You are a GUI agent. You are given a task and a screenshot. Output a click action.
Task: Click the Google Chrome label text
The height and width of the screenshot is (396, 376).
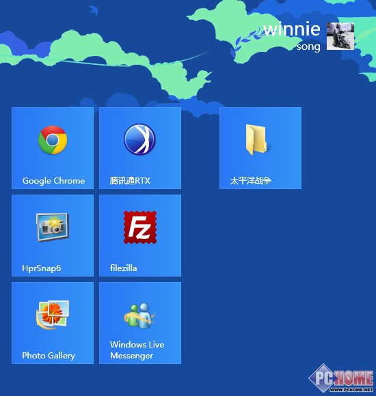[53, 181]
